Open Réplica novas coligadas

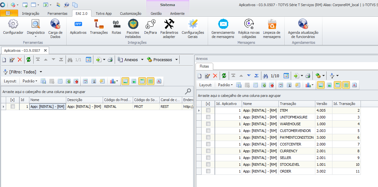click(249, 28)
